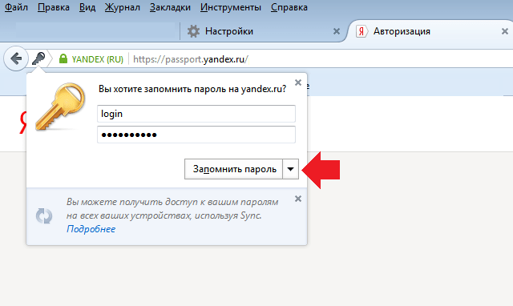Click the password key icon in address bar

[x=38, y=58]
